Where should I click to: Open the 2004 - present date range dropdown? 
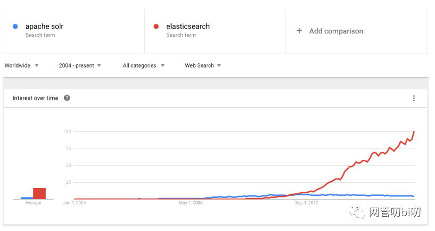[80, 66]
